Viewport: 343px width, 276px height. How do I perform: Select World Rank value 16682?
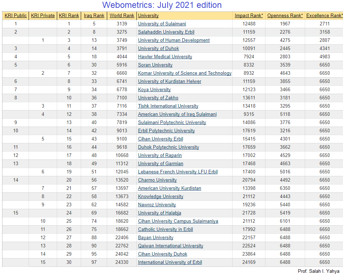[122, 213]
